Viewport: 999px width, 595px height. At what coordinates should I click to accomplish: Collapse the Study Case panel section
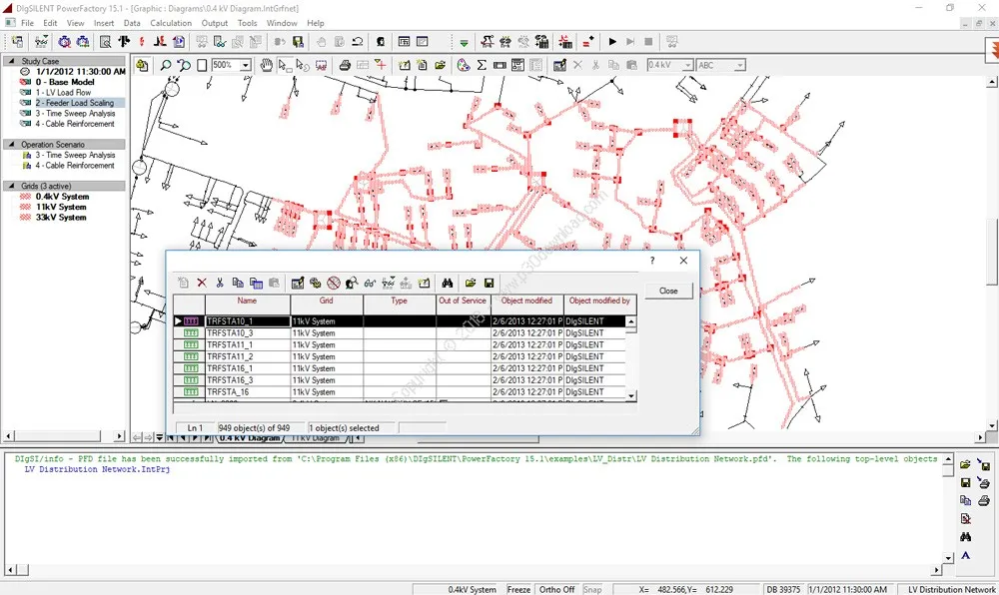[x=10, y=60]
